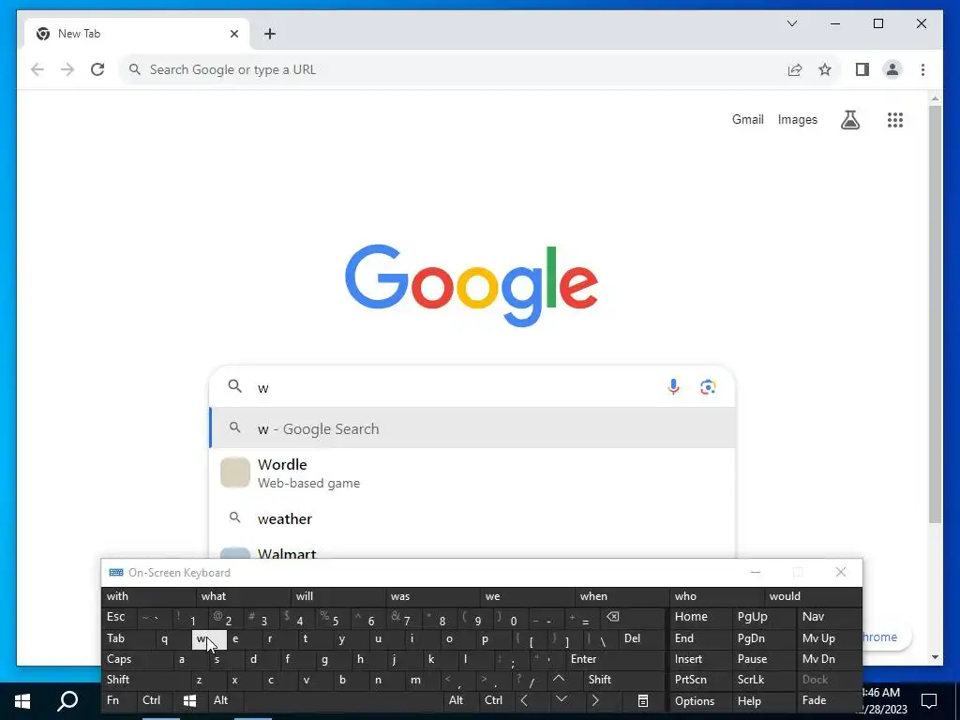Click the Chrome forward arrow

pyautogui.click(x=67, y=69)
